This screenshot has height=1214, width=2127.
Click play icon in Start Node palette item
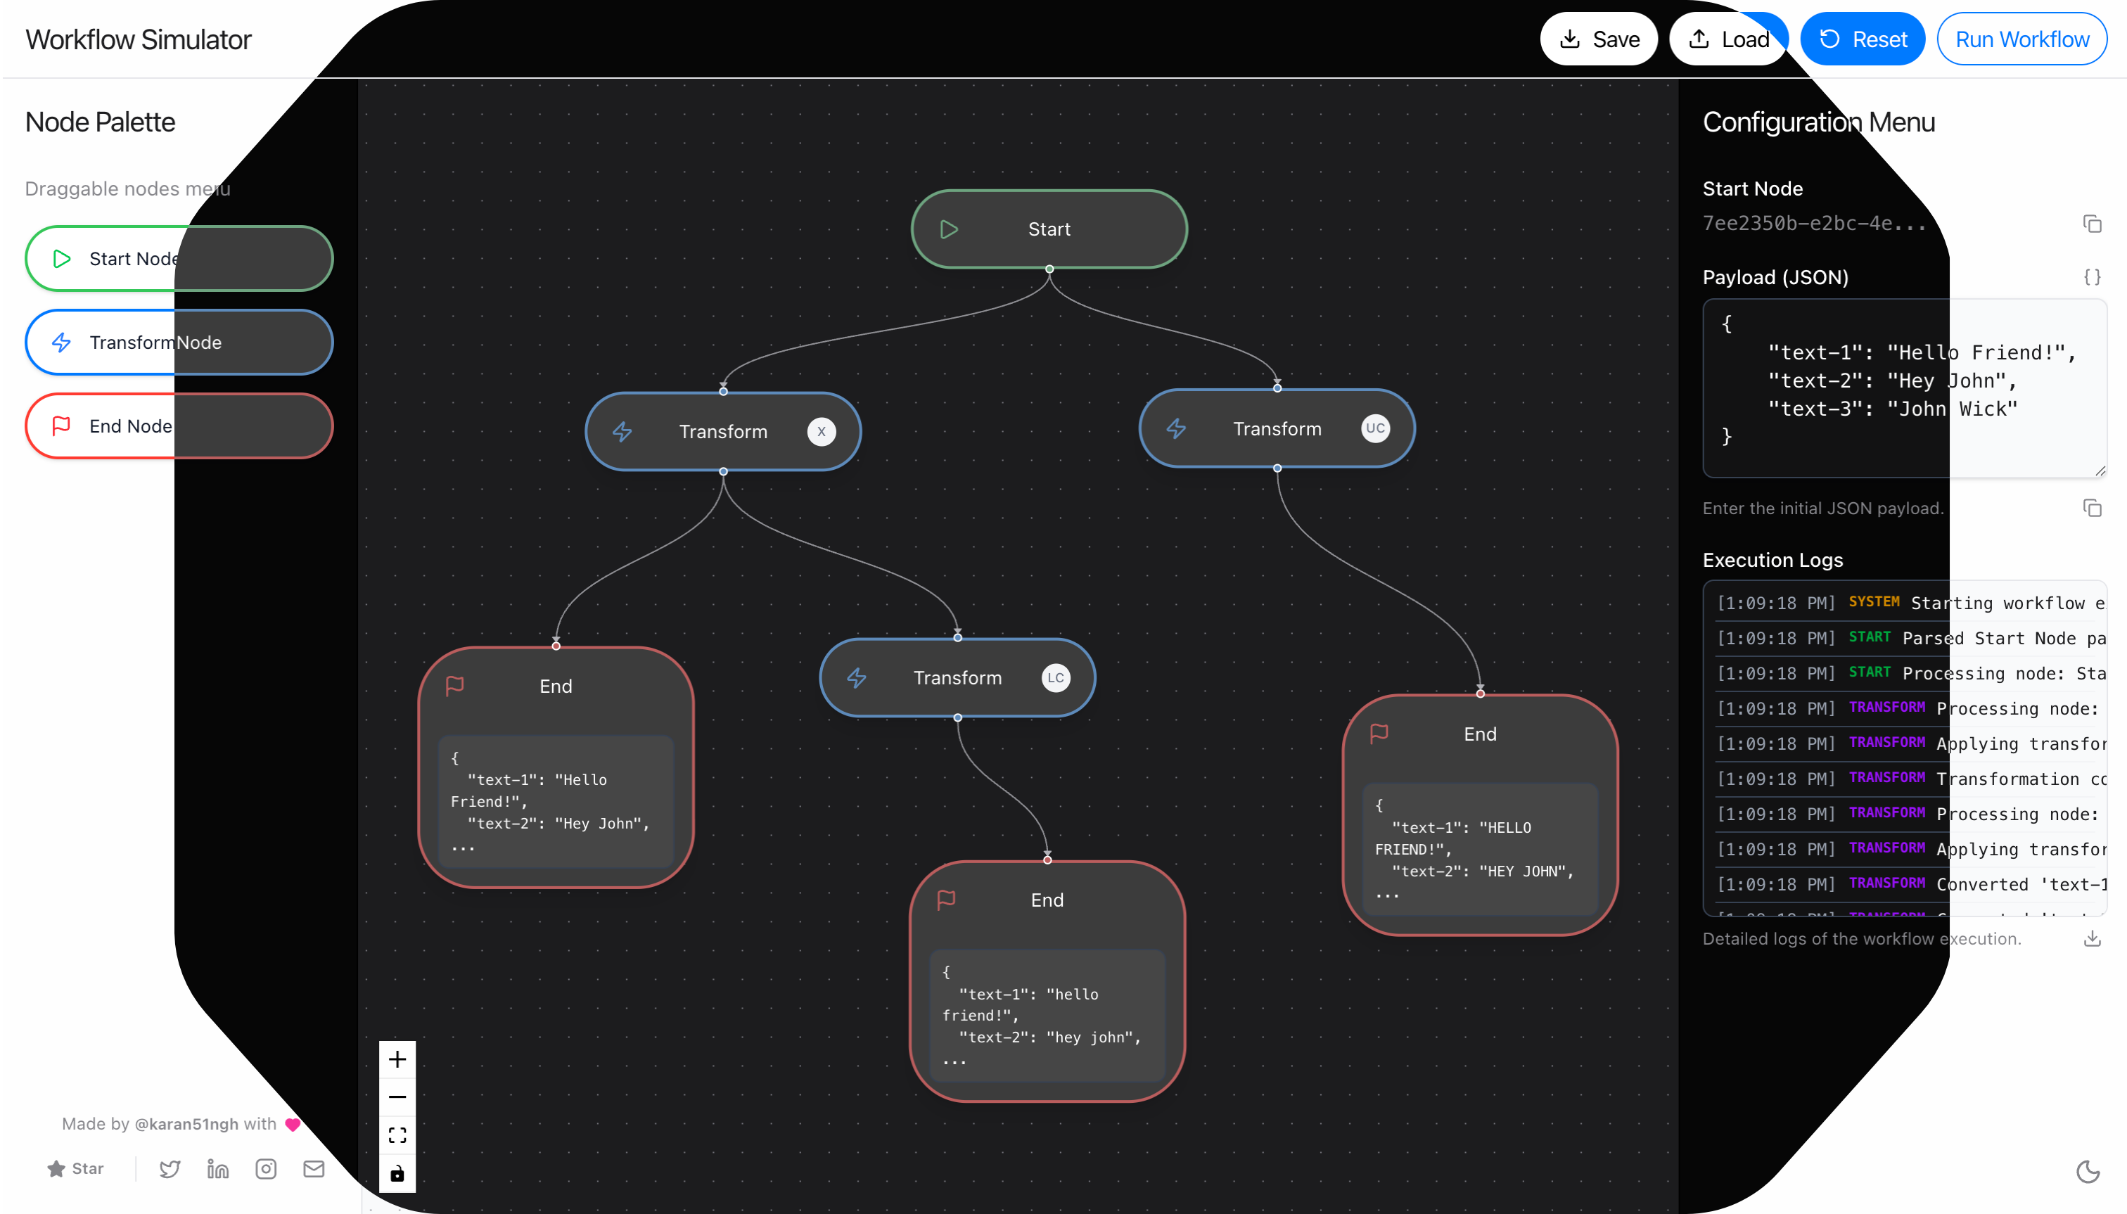(62, 258)
